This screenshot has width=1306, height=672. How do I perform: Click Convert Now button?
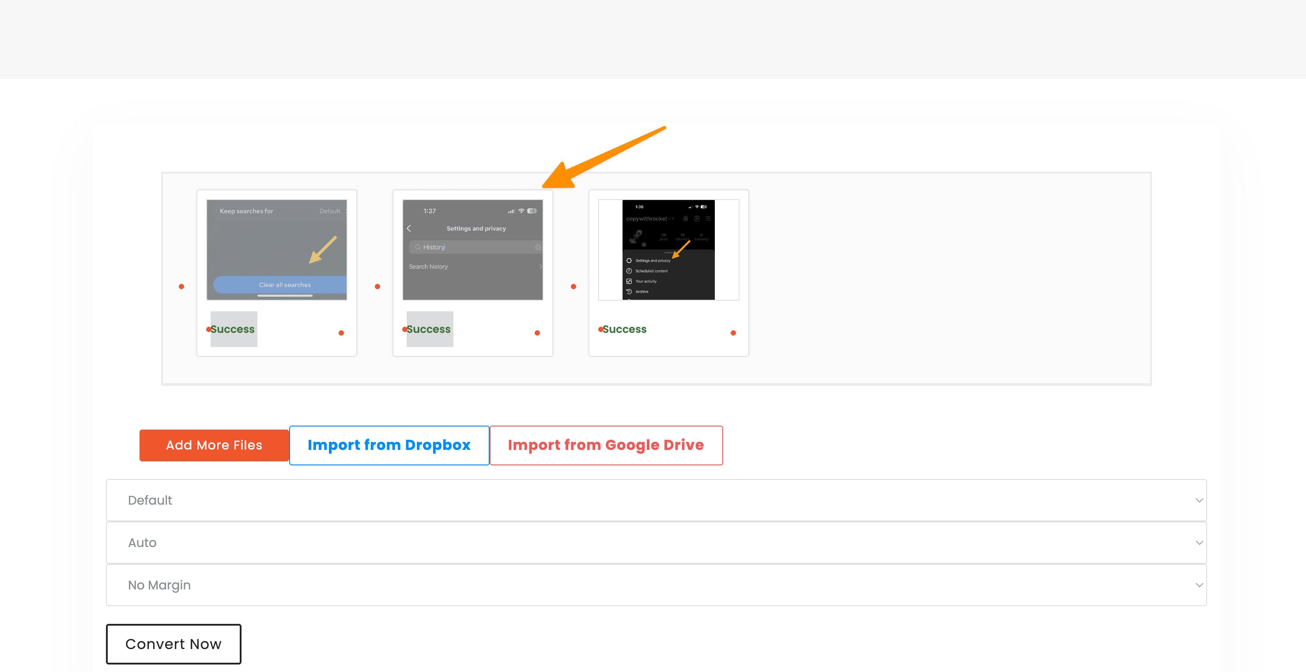(x=173, y=644)
